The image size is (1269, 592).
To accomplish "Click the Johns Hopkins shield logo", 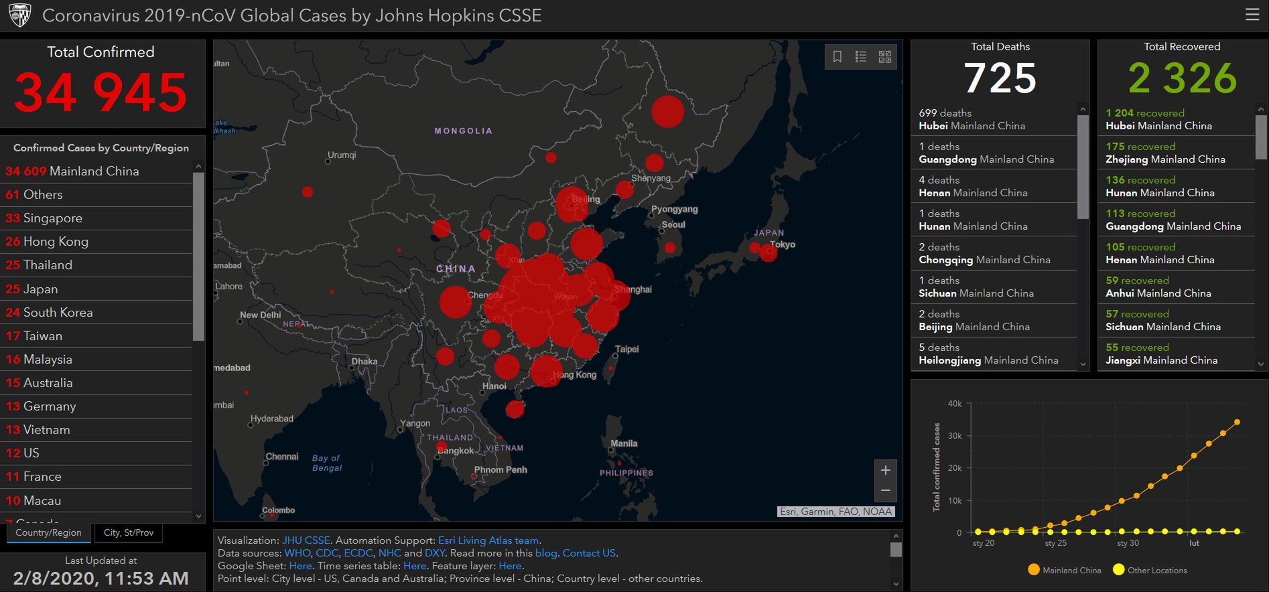I will 20,15.
